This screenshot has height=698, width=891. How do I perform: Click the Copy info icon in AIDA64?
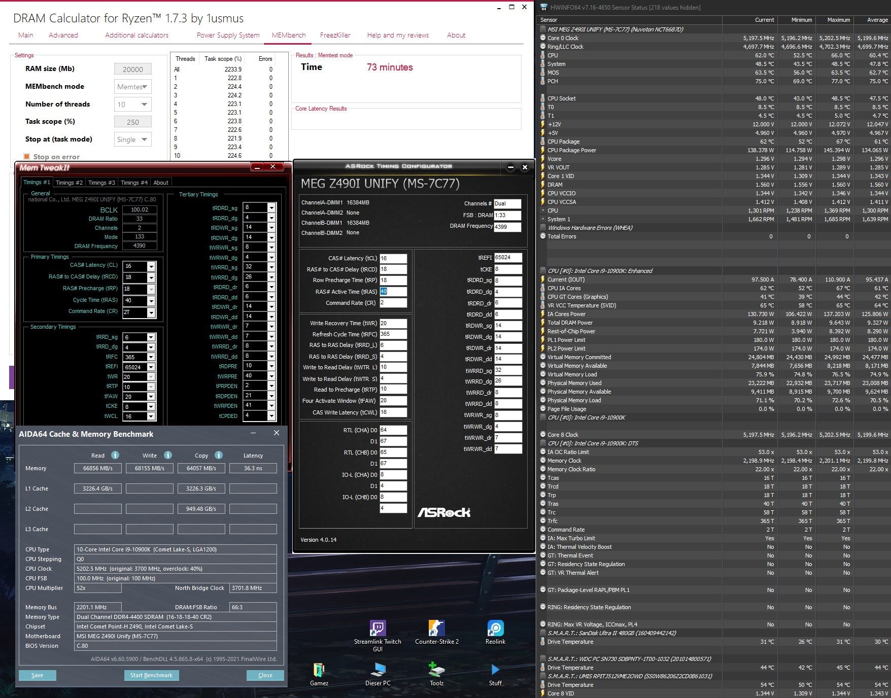coord(219,455)
